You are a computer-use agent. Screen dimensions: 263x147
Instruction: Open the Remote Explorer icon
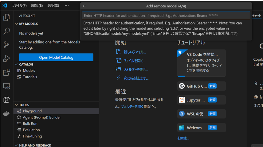point(6,86)
